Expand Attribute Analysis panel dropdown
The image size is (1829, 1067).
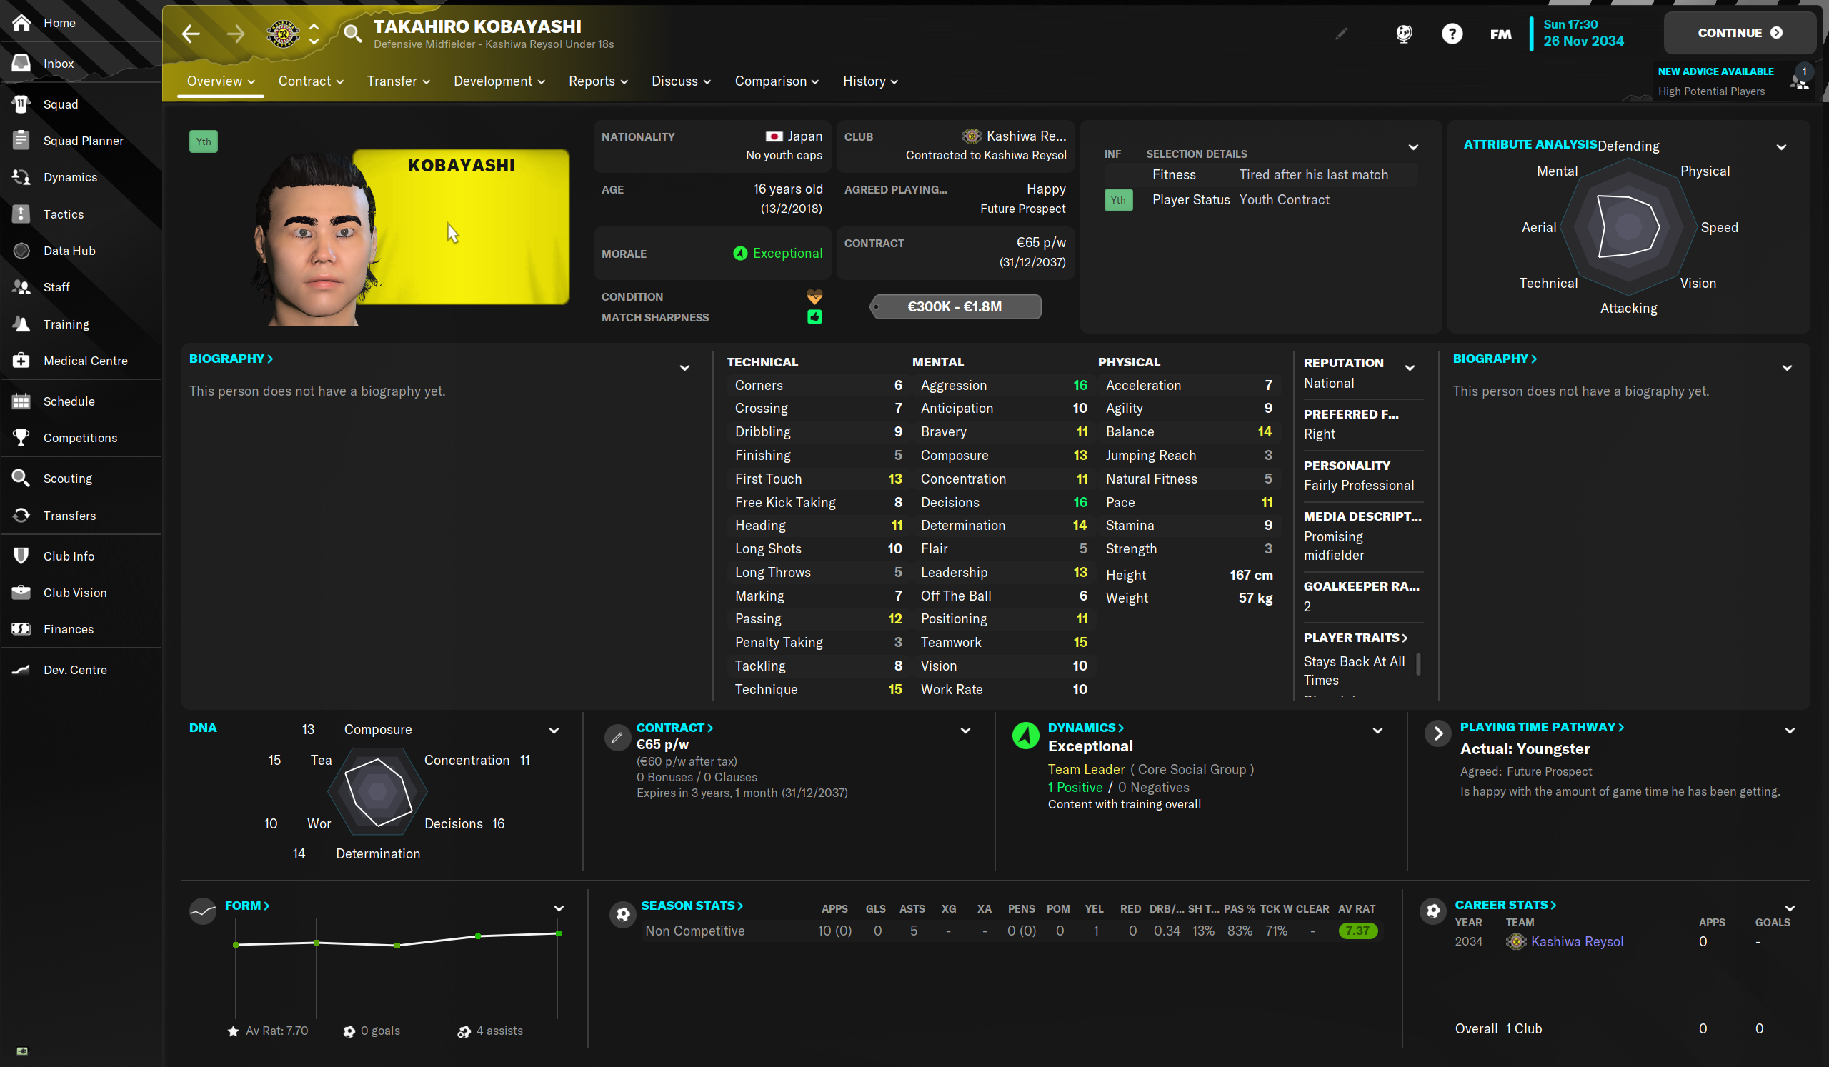click(x=1780, y=147)
